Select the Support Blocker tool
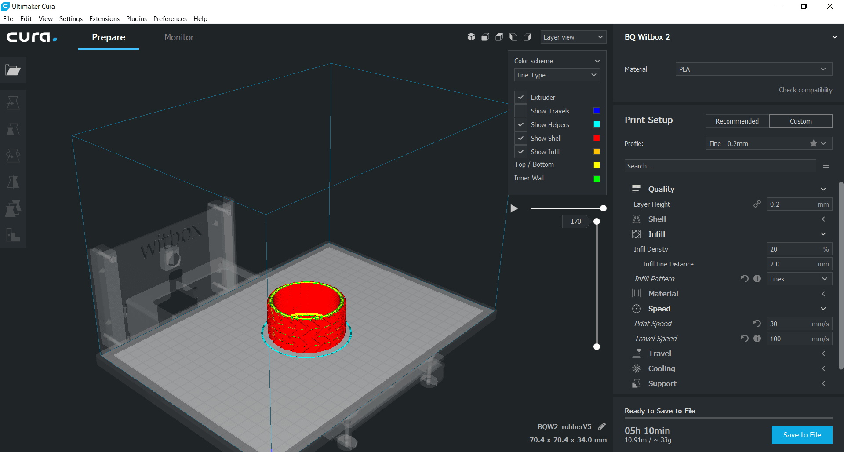The height and width of the screenshot is (452, 844). click(13, 235)
